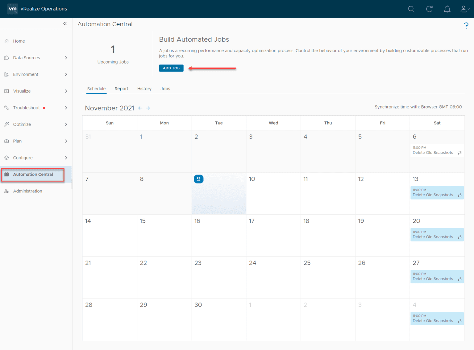Open the Environment section icon

click(6, 74)
